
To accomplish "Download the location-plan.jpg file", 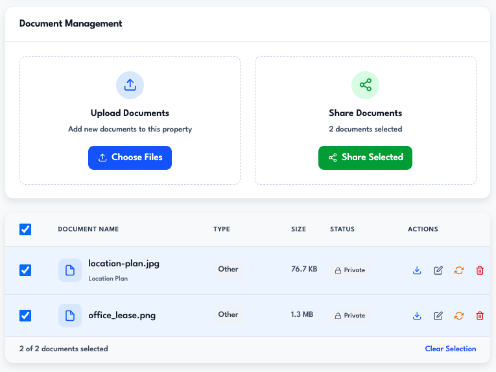I will 417,270.
